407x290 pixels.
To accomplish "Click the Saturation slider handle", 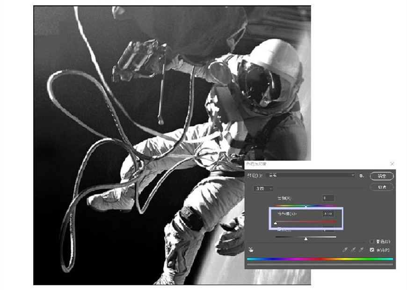I will 276,223.
